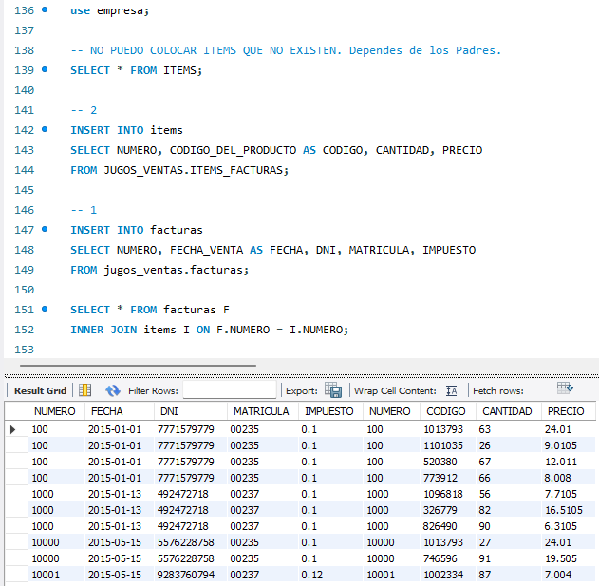Click the fetch rows icon
Screen dimensions: 599x586
566,388
